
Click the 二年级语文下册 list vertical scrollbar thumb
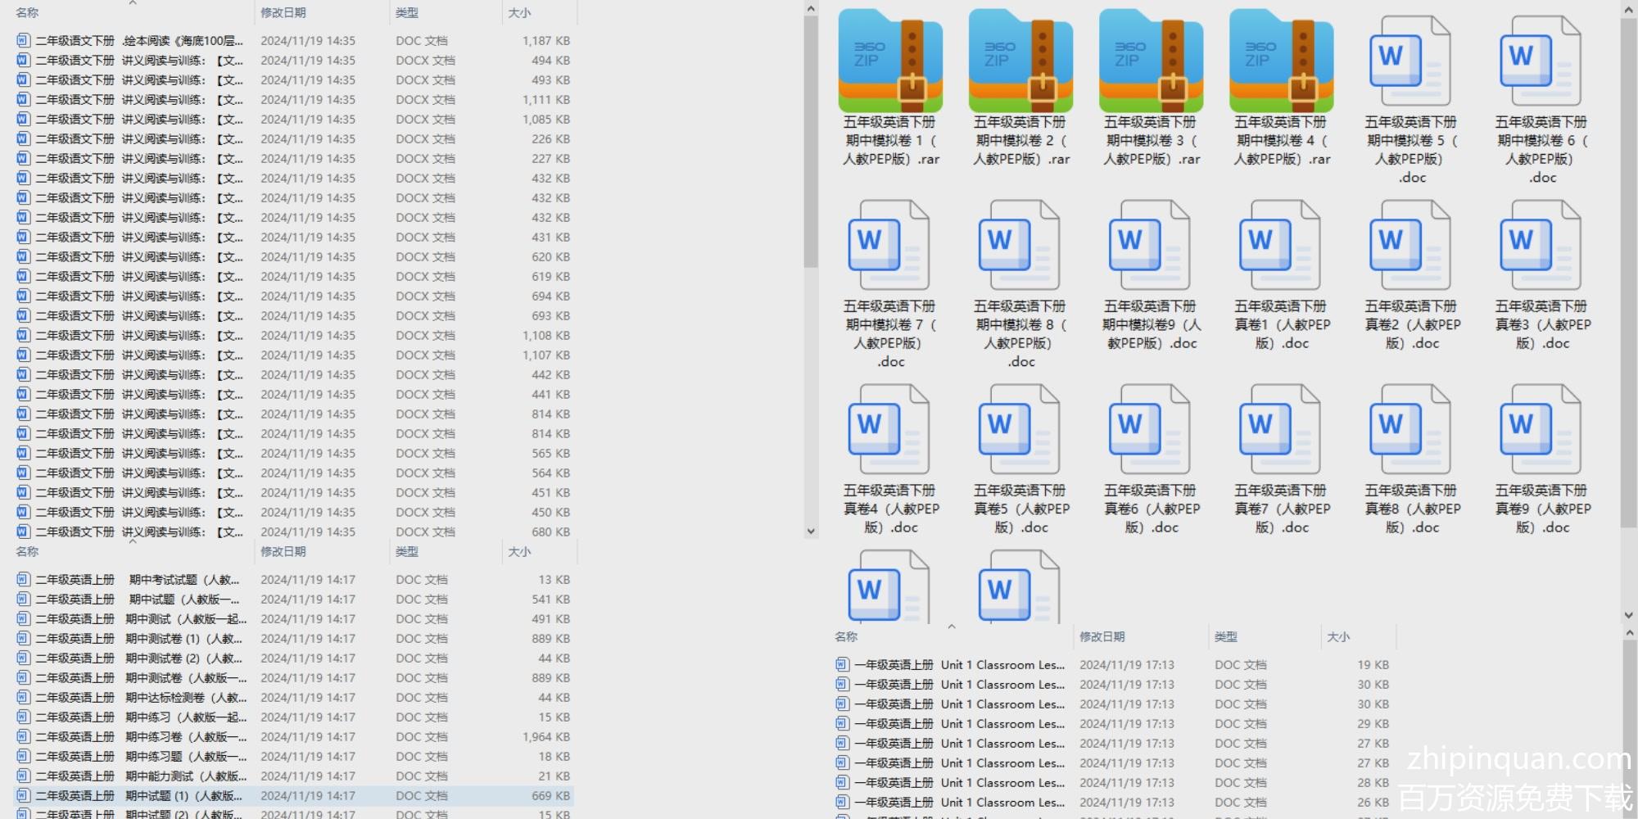point(811,139)
